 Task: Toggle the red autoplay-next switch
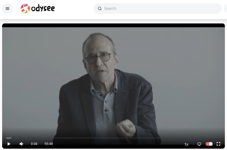click(x=209, y=144)
